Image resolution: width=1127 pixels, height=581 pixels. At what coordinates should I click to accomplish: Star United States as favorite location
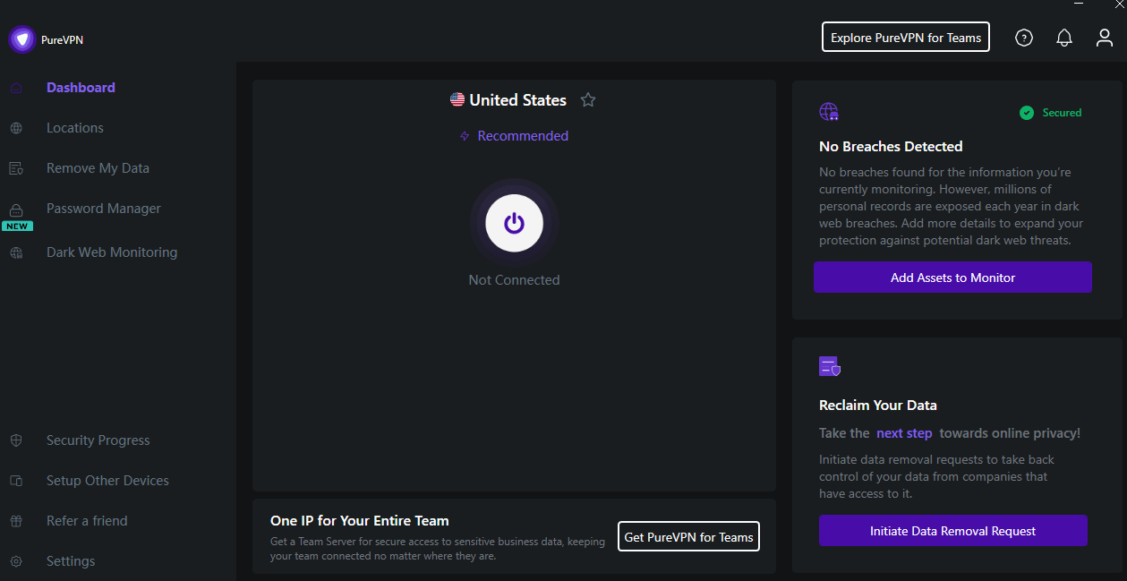(588, 100)
